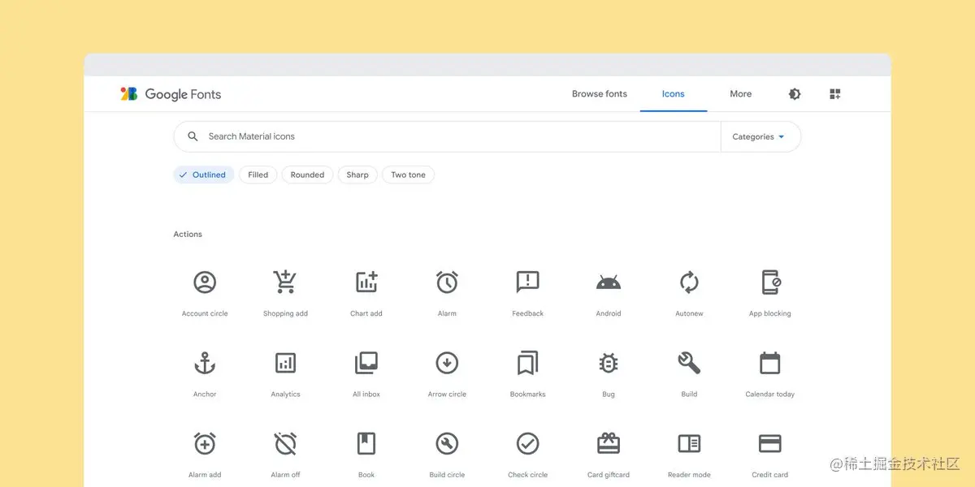The width and height of the screenshot is (975, 487).
Task: Select the Build wrench icon
Action: (688, 363)
